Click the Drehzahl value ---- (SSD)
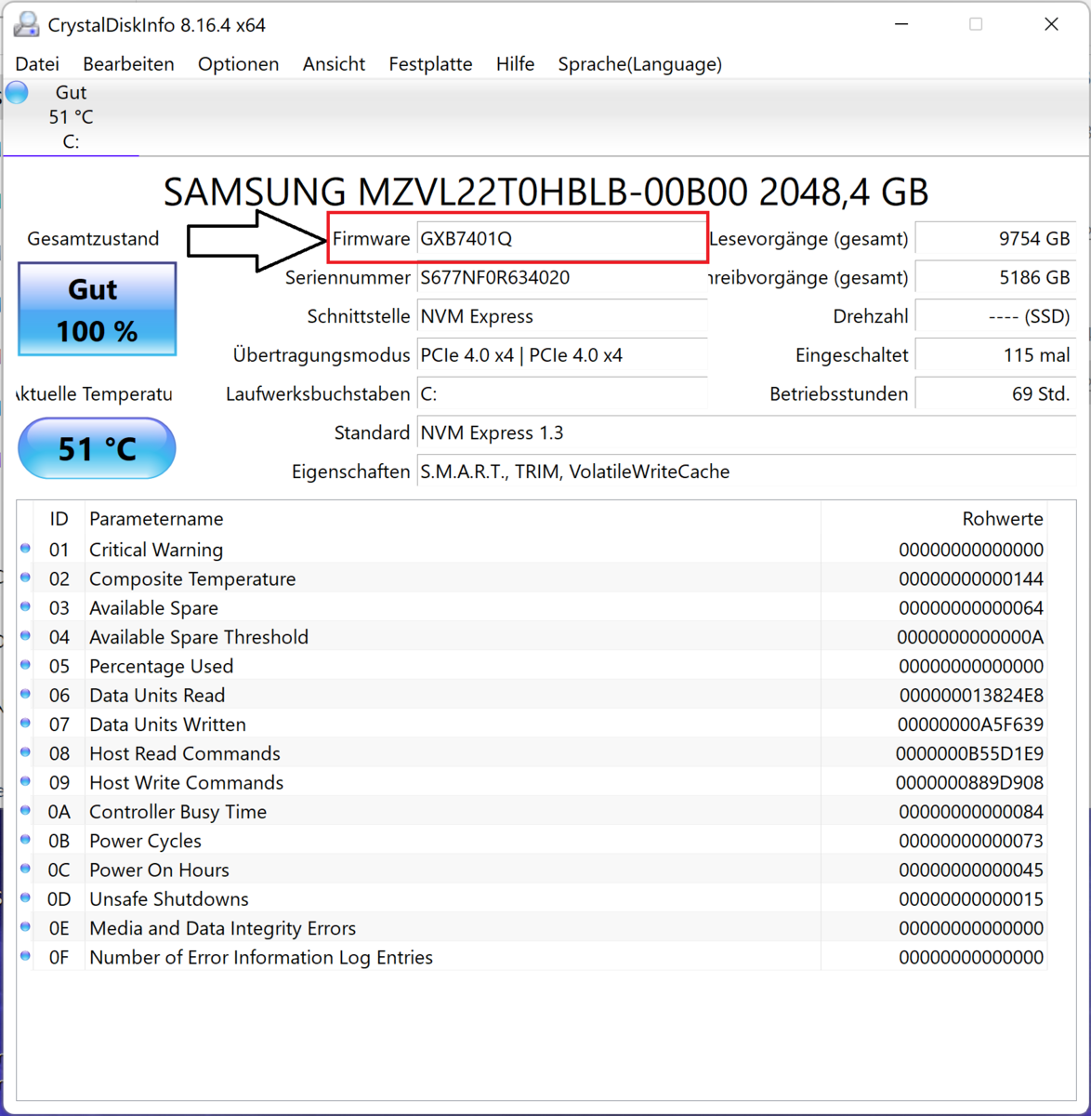Screen dimensions: 1091x1116 coord(996,317)
